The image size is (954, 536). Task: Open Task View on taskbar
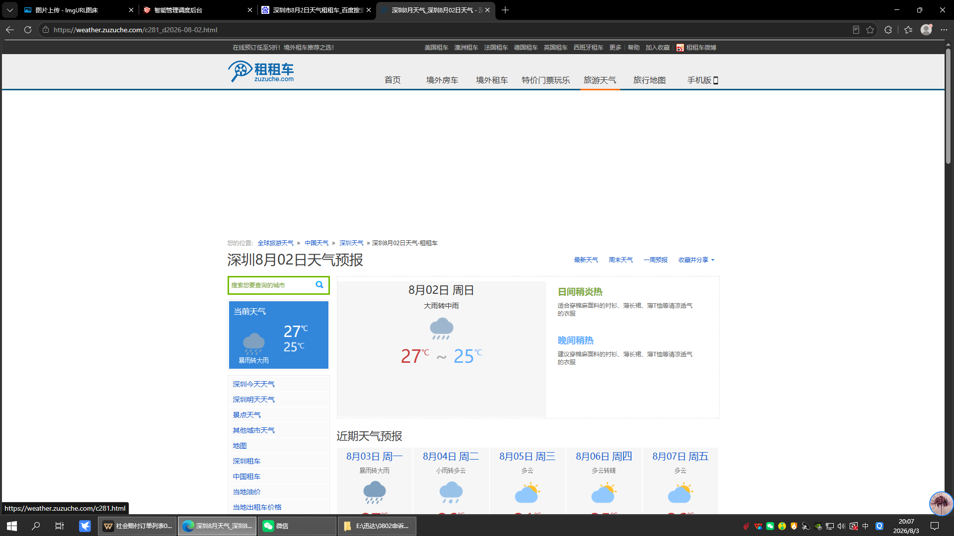click(60, 526)
